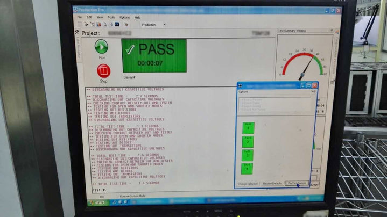This screenshot has height=217, width=387.
Task: Click the Production Pro title bar app icon
Action: [x=75, y=10]
